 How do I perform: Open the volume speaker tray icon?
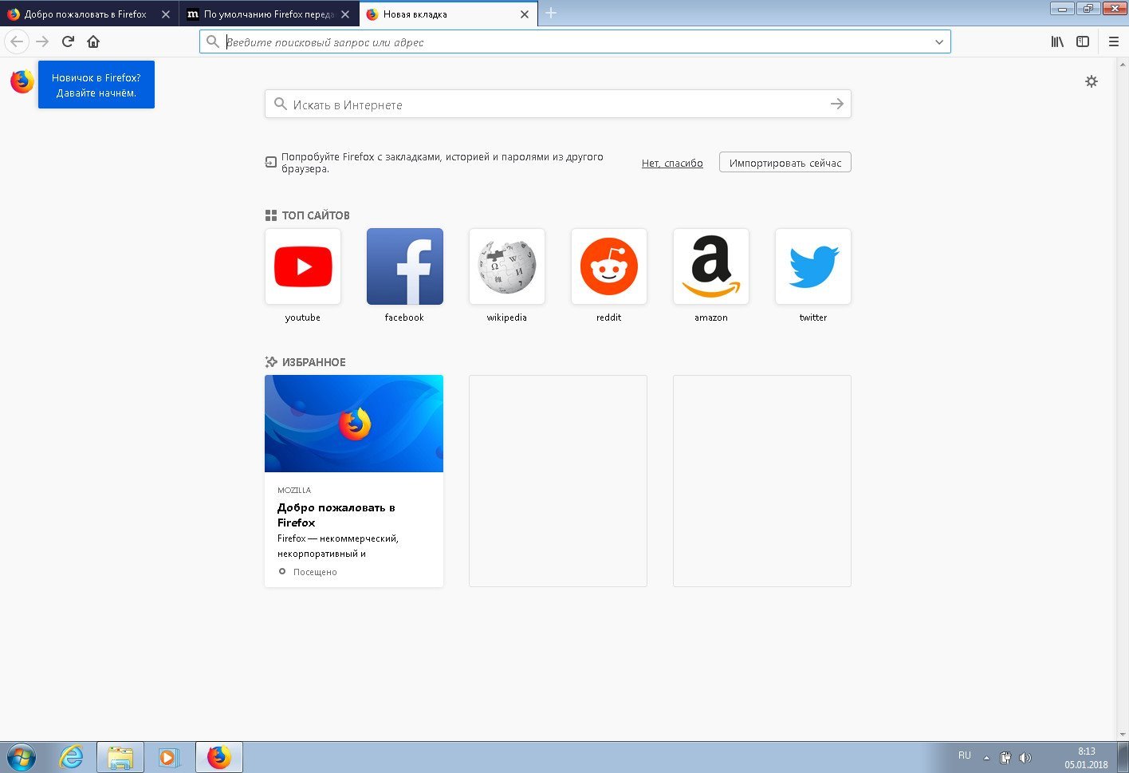1025,757
